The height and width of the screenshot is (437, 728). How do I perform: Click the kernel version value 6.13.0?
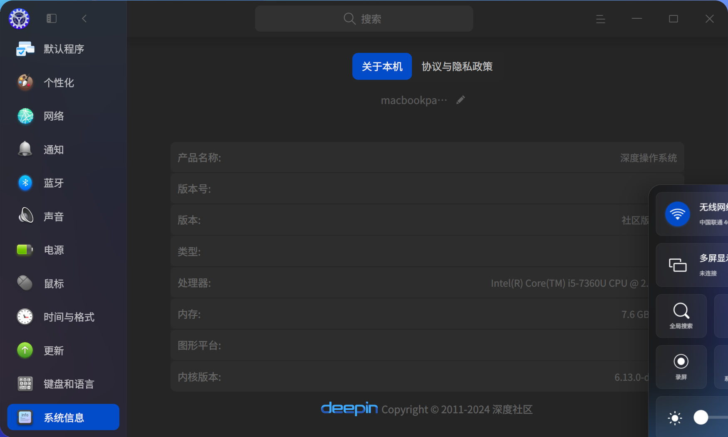click(x=631, y=377)
